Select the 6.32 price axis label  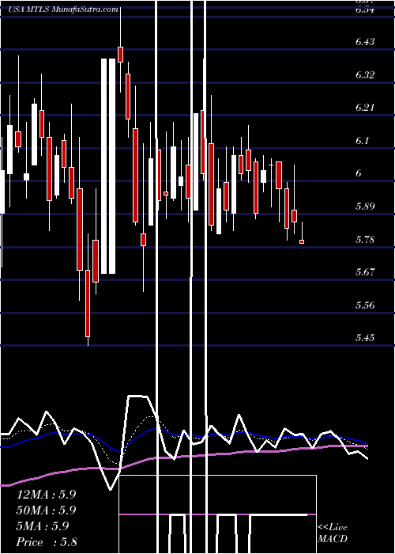[365, 75]
